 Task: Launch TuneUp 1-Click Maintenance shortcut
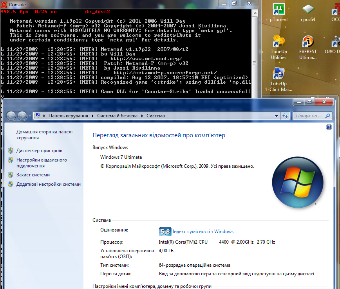click(x=279, y=79)
